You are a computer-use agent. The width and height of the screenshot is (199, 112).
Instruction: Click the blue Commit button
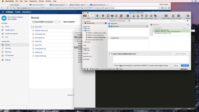[x=185, y=65]
